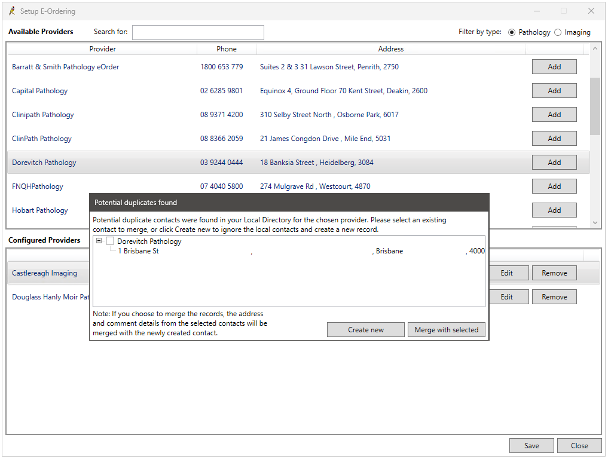The width and height of the screenshot is (608, 459).
Task: Click the Search for input field
Action: pyautogui.click(x=198, y=32)
